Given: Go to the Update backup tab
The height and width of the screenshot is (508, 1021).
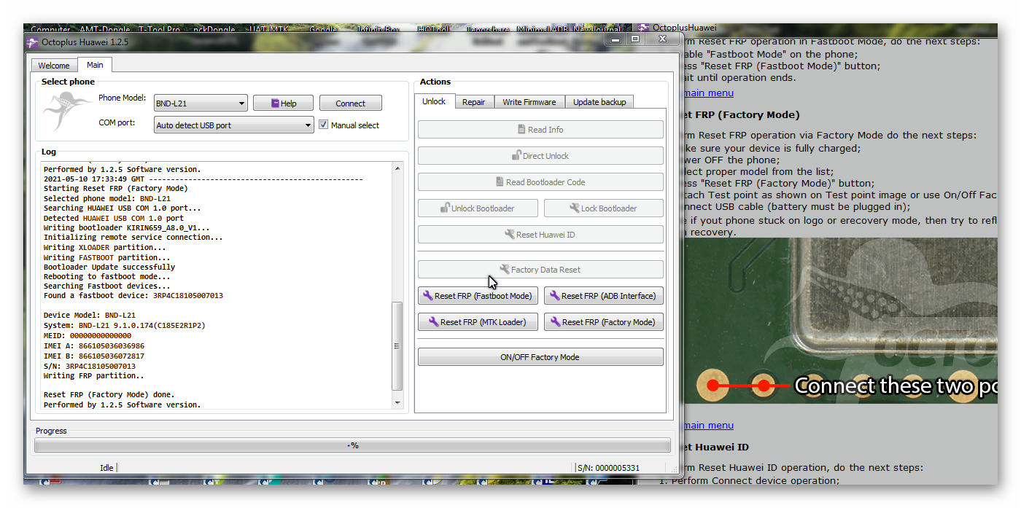Looking at the screenshot, I should point(599,102).
